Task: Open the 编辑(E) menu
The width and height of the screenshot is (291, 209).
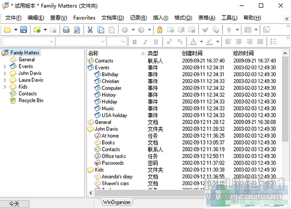Action: (36, 18)
